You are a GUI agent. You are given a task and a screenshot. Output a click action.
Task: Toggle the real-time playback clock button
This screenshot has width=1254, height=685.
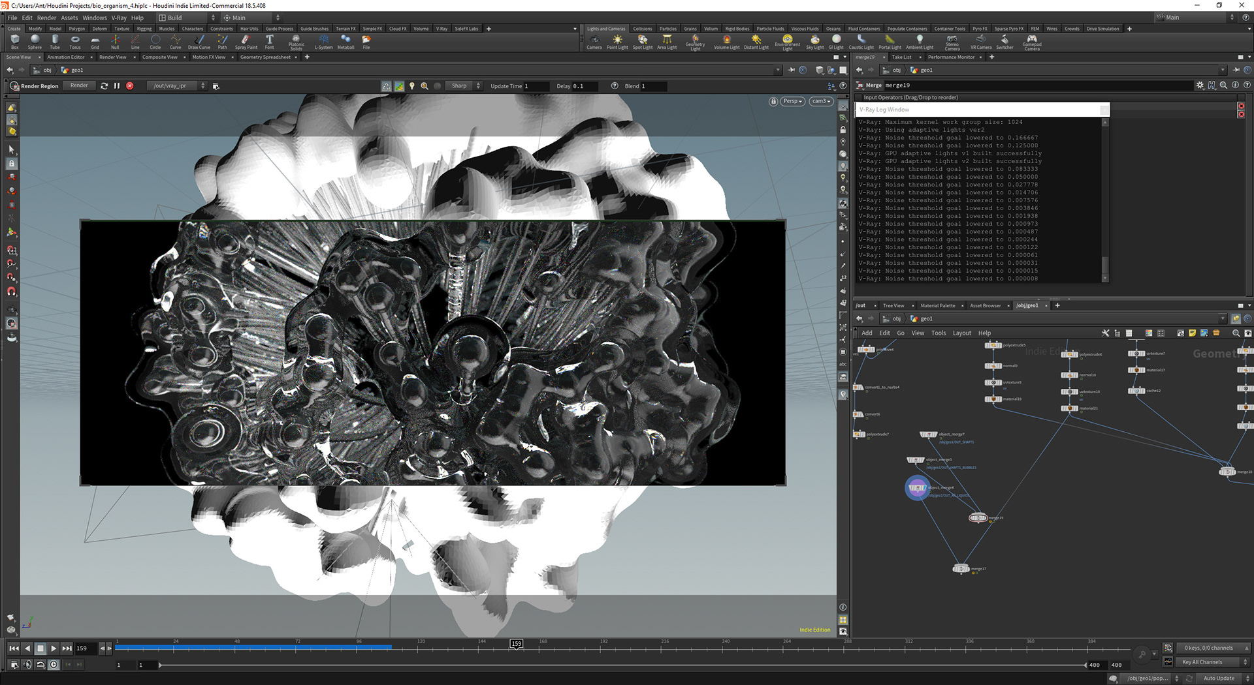click(x=54, y=665)
